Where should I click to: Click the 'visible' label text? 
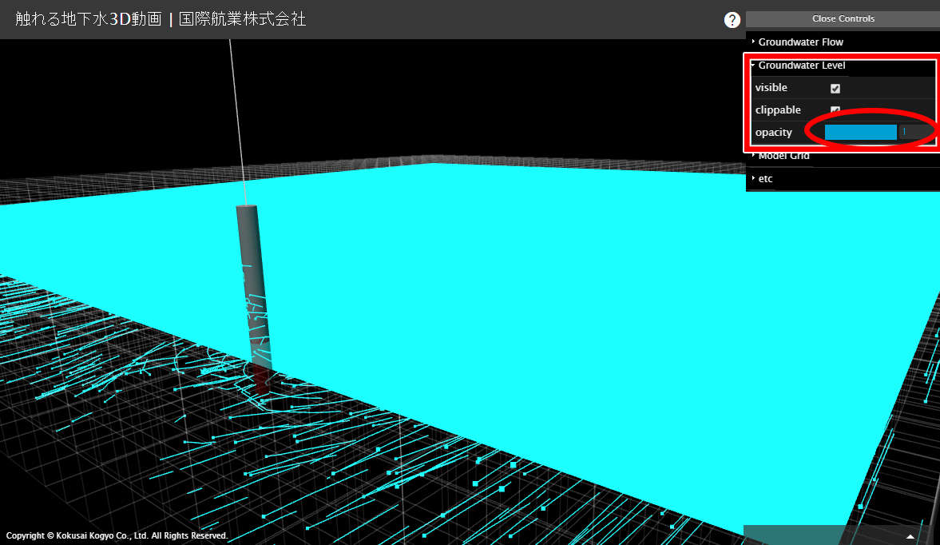(x=771, y=88)
